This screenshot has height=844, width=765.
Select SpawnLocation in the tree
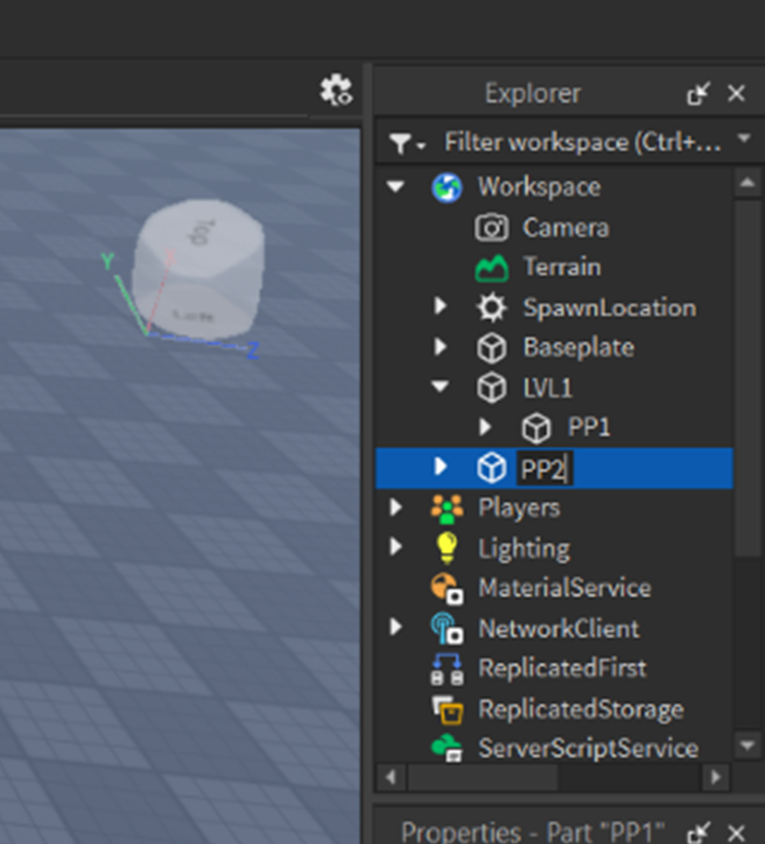[610, 308]
